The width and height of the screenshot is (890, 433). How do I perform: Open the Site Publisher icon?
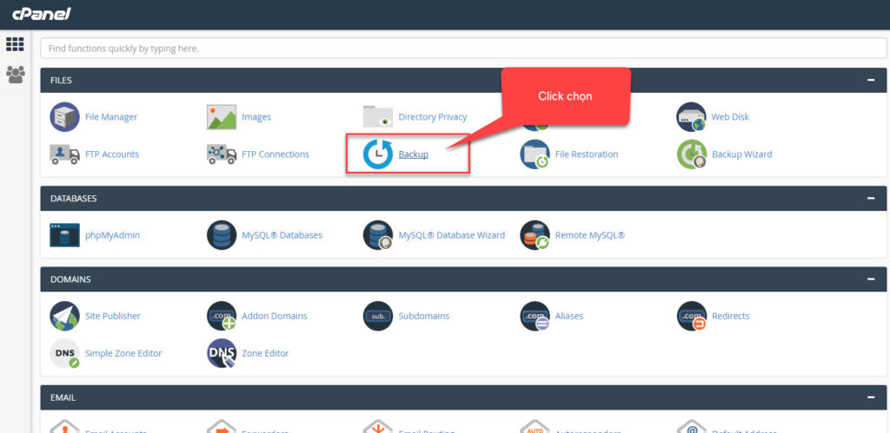point(64,316)
